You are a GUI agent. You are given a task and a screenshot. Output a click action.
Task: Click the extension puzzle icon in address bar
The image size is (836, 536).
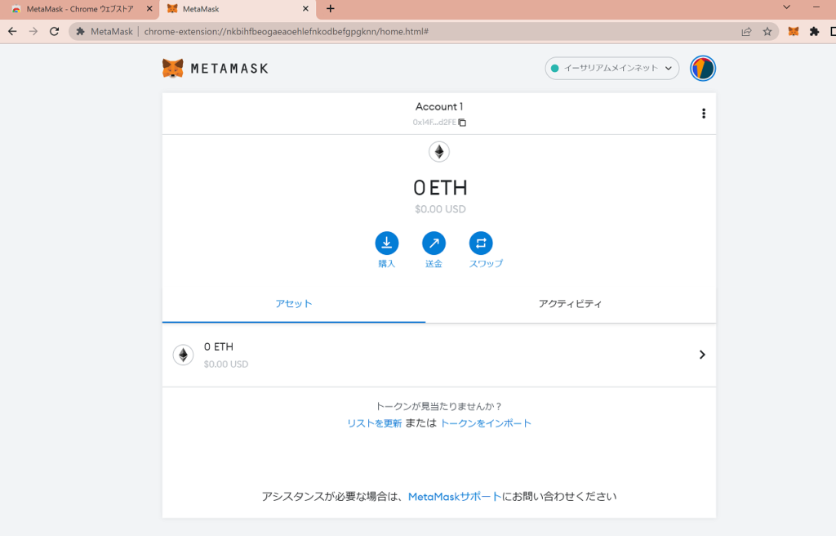pos(81,32)
